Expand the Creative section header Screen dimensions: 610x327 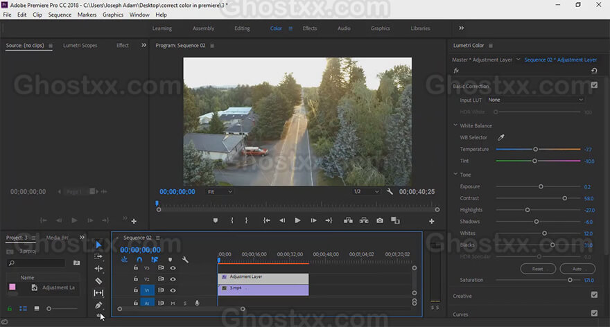(462, 296)
